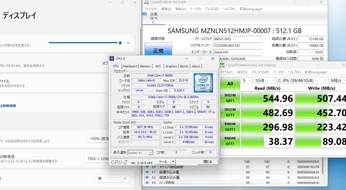Screen dimensions: 346x190
Task: Click the ツール button in CPU-Z
Action: [x=163, y=162]
